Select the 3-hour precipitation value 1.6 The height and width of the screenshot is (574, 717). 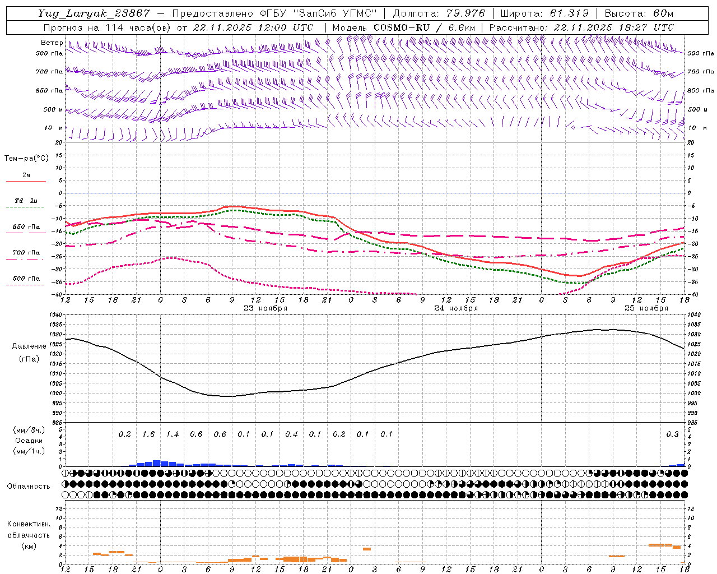[x=148, y=434]
